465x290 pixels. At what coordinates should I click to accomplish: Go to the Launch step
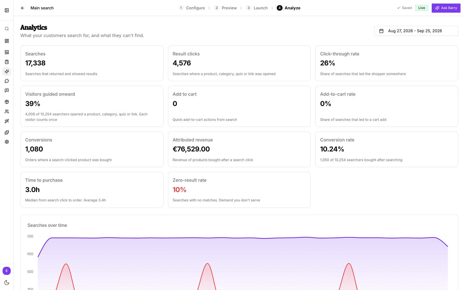tap(257, 8)
